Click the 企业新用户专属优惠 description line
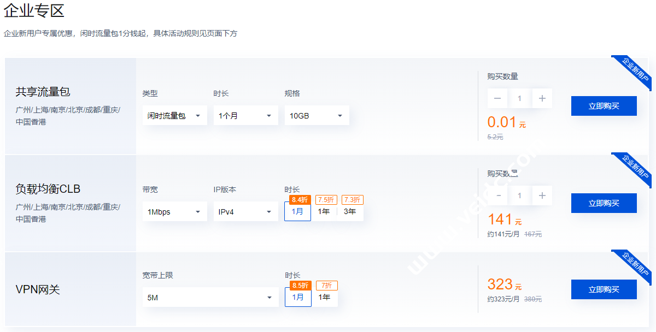The width and height of the screenshot is (656, 332). (120, 33)
